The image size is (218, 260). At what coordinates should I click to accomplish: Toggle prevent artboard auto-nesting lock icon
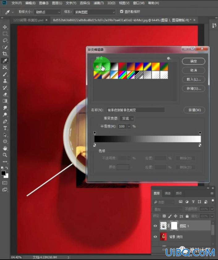pos(181,216)
